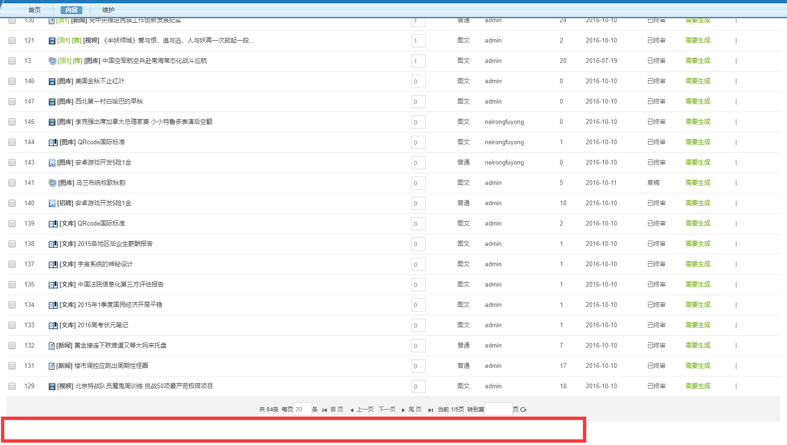The width and height of the screenshot is (787, 445).
Task: Click the per-page count field showing 20
Action: [302, 410]
